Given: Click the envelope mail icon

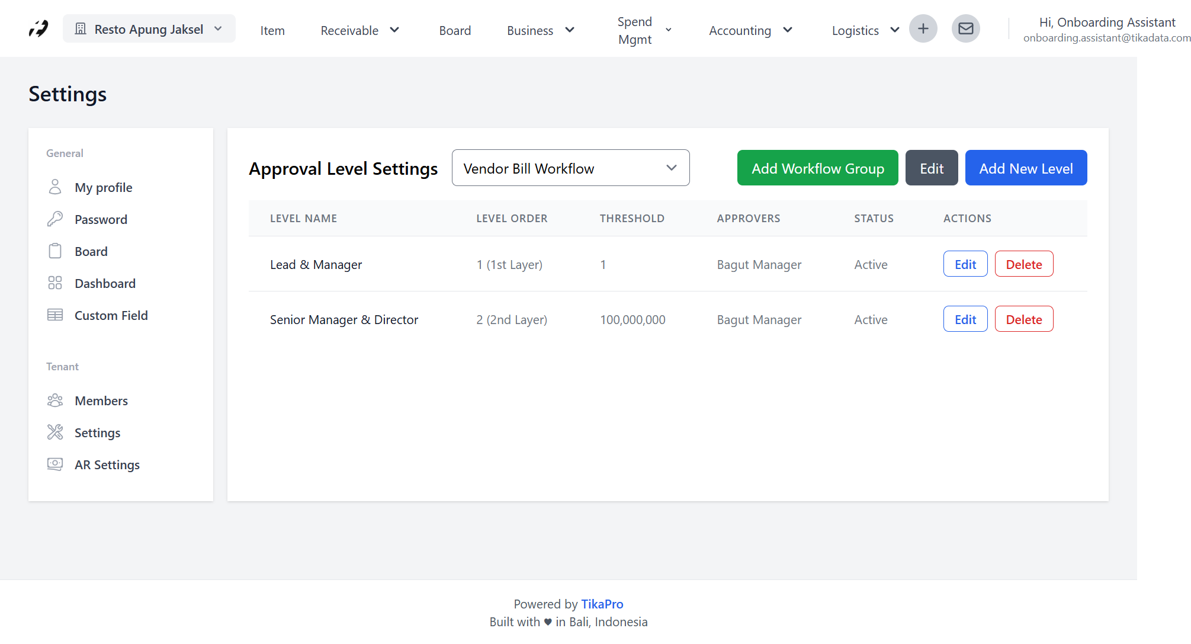Looking at the screenshot, I should (x=965, y=28).
